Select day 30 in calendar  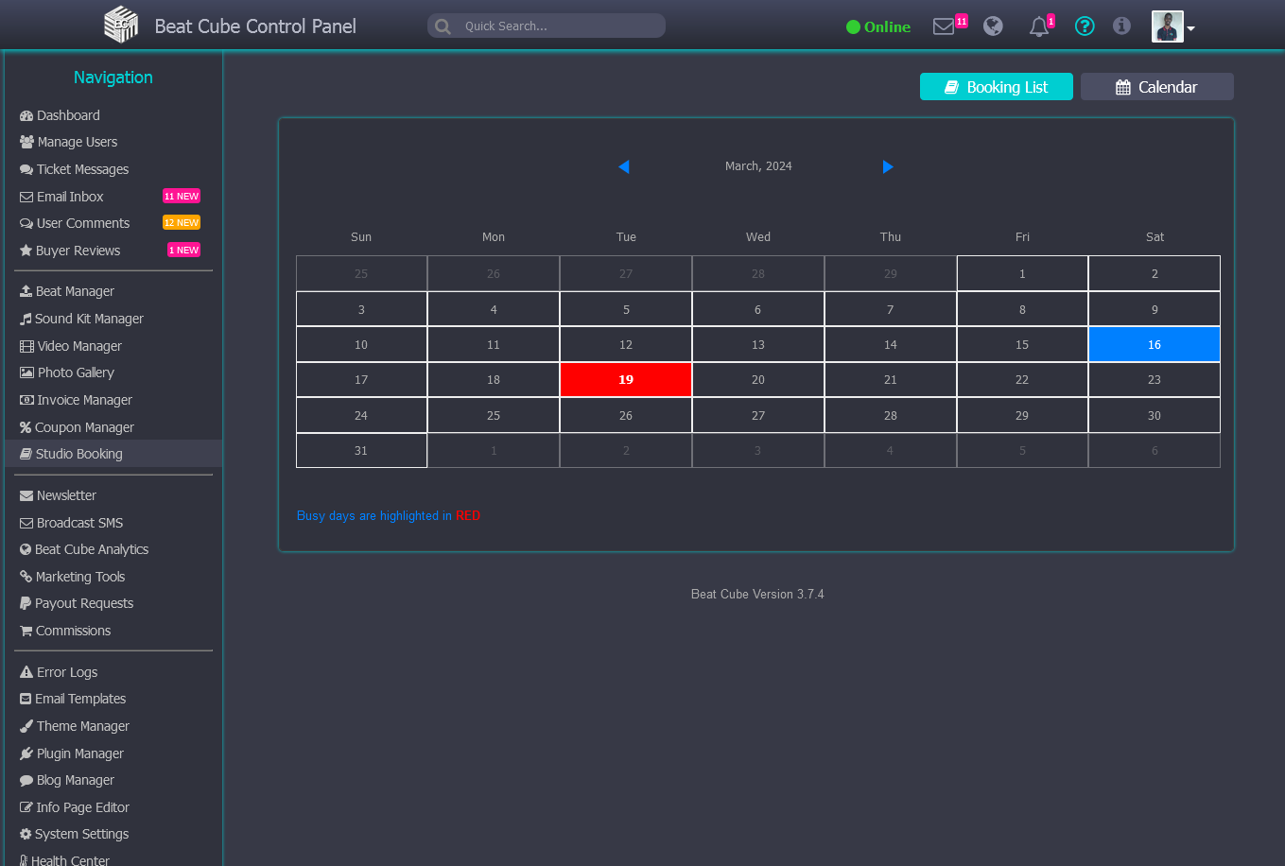(1155, 416)
